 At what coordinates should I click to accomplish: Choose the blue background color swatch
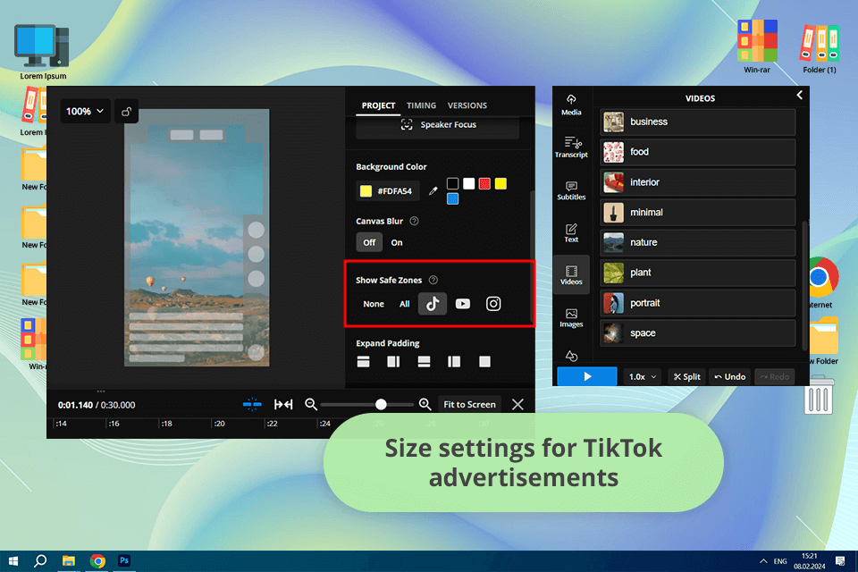click(452, 198)
